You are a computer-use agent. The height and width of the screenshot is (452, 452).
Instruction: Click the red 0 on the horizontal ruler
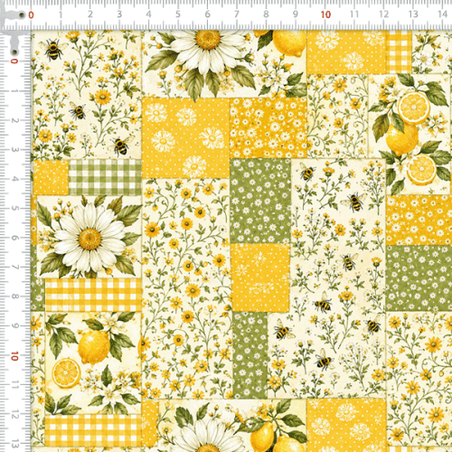31,14
